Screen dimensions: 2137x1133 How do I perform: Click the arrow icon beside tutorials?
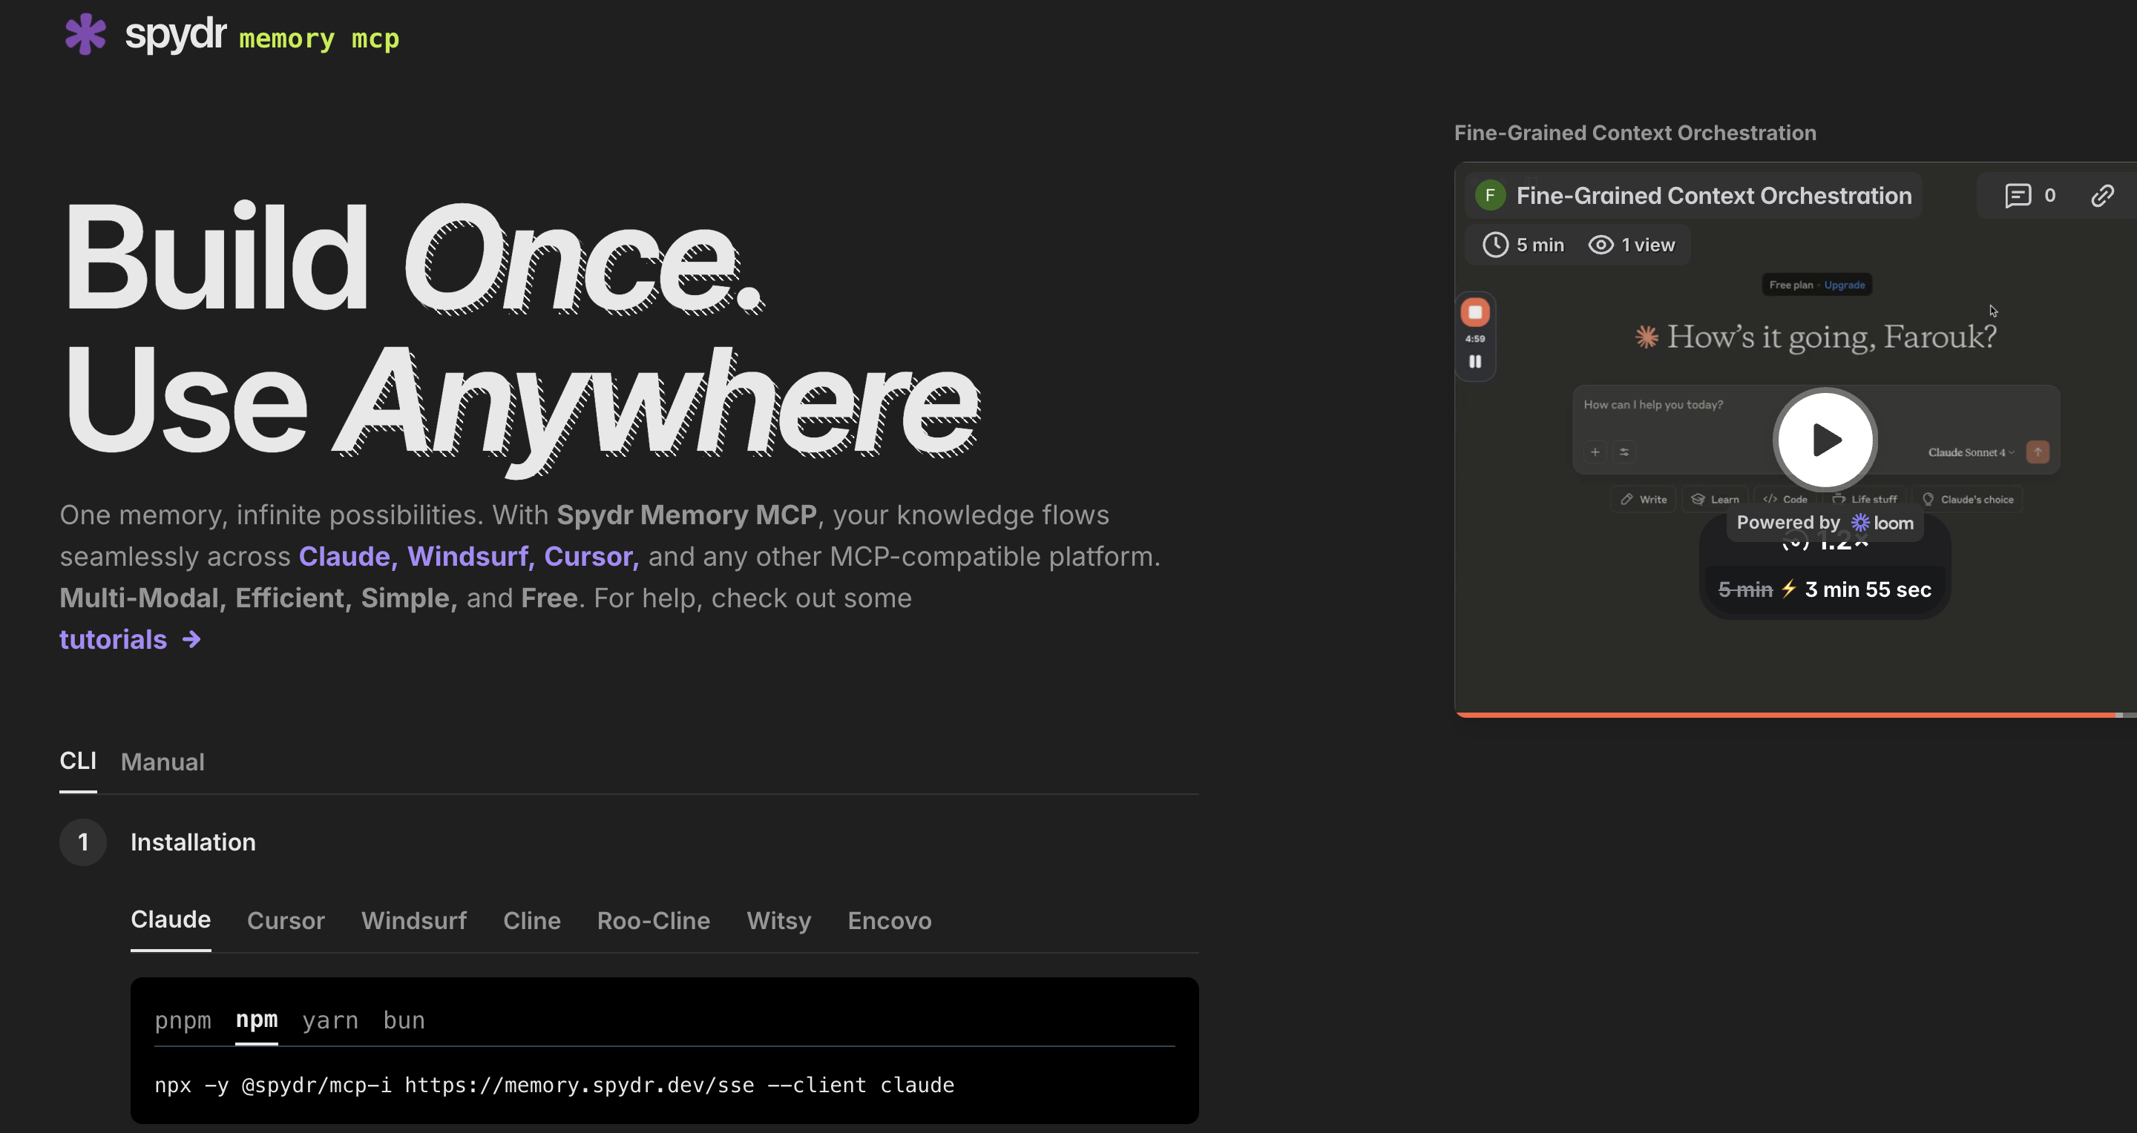pos(191,639)
